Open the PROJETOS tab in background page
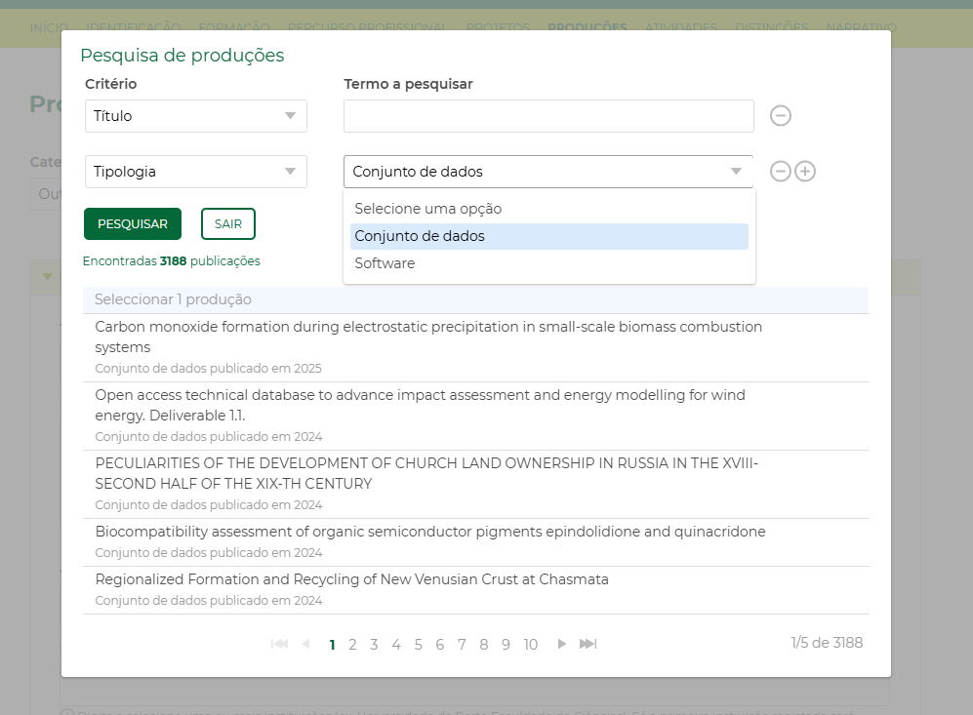 498,28
